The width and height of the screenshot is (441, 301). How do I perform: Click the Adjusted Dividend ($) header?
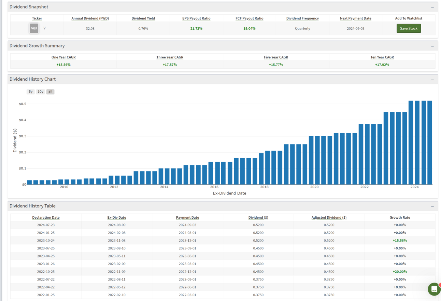coord(329,218)
